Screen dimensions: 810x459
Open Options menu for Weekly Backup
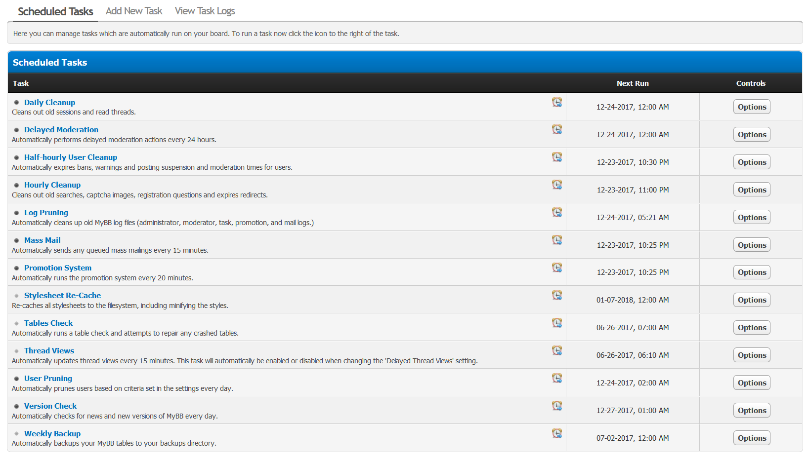752,438
